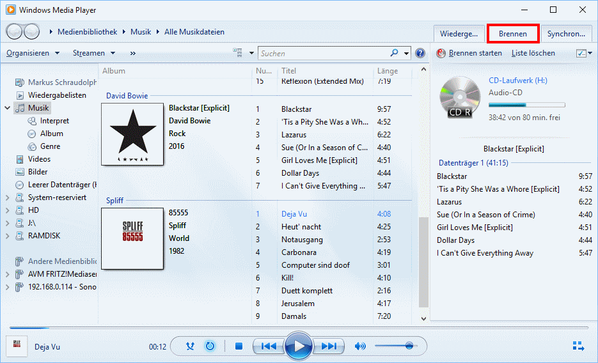Select the Markus Schraudolph library icon
The height and width of the screenshot is (363, 598).
[19, 82]
